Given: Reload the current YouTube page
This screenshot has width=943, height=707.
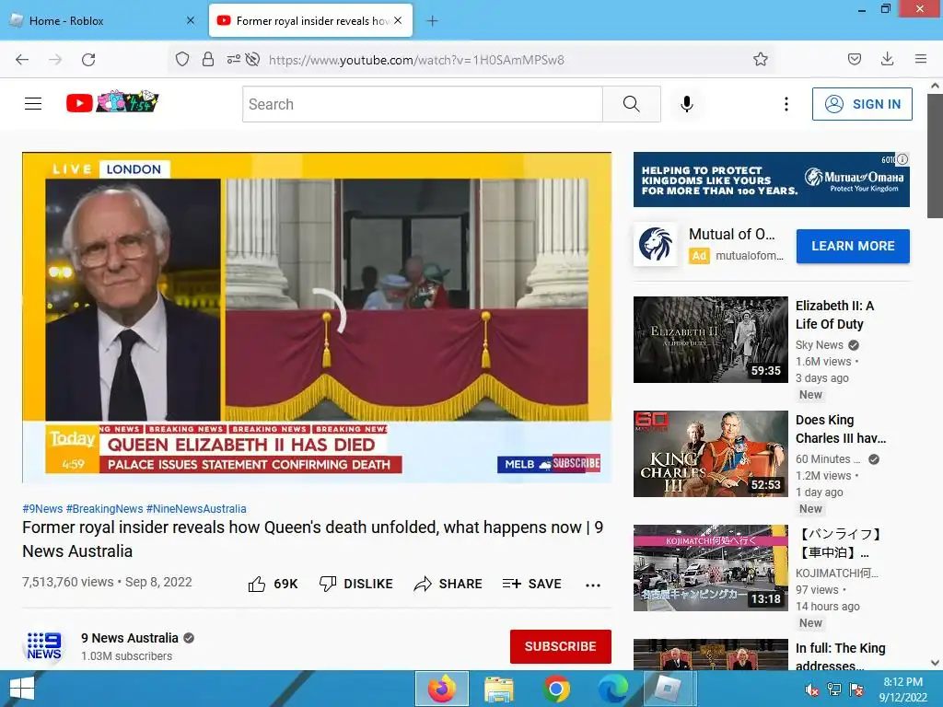Looking at the screenshot, I should (x=88, y=60).
